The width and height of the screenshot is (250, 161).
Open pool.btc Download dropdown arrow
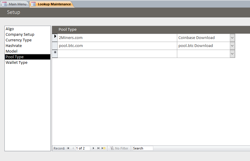tap(232, 46)
